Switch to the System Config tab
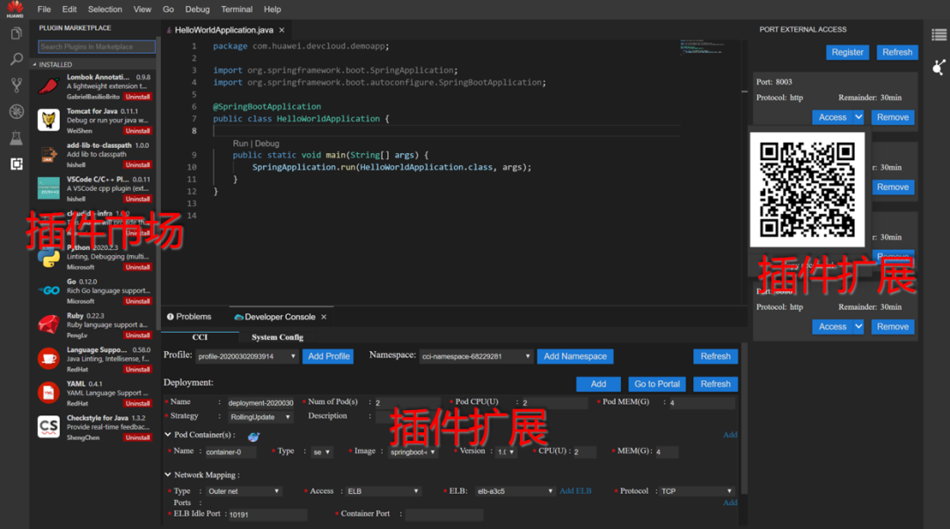Viewport: 950px width, 529px height. point(277,337)
